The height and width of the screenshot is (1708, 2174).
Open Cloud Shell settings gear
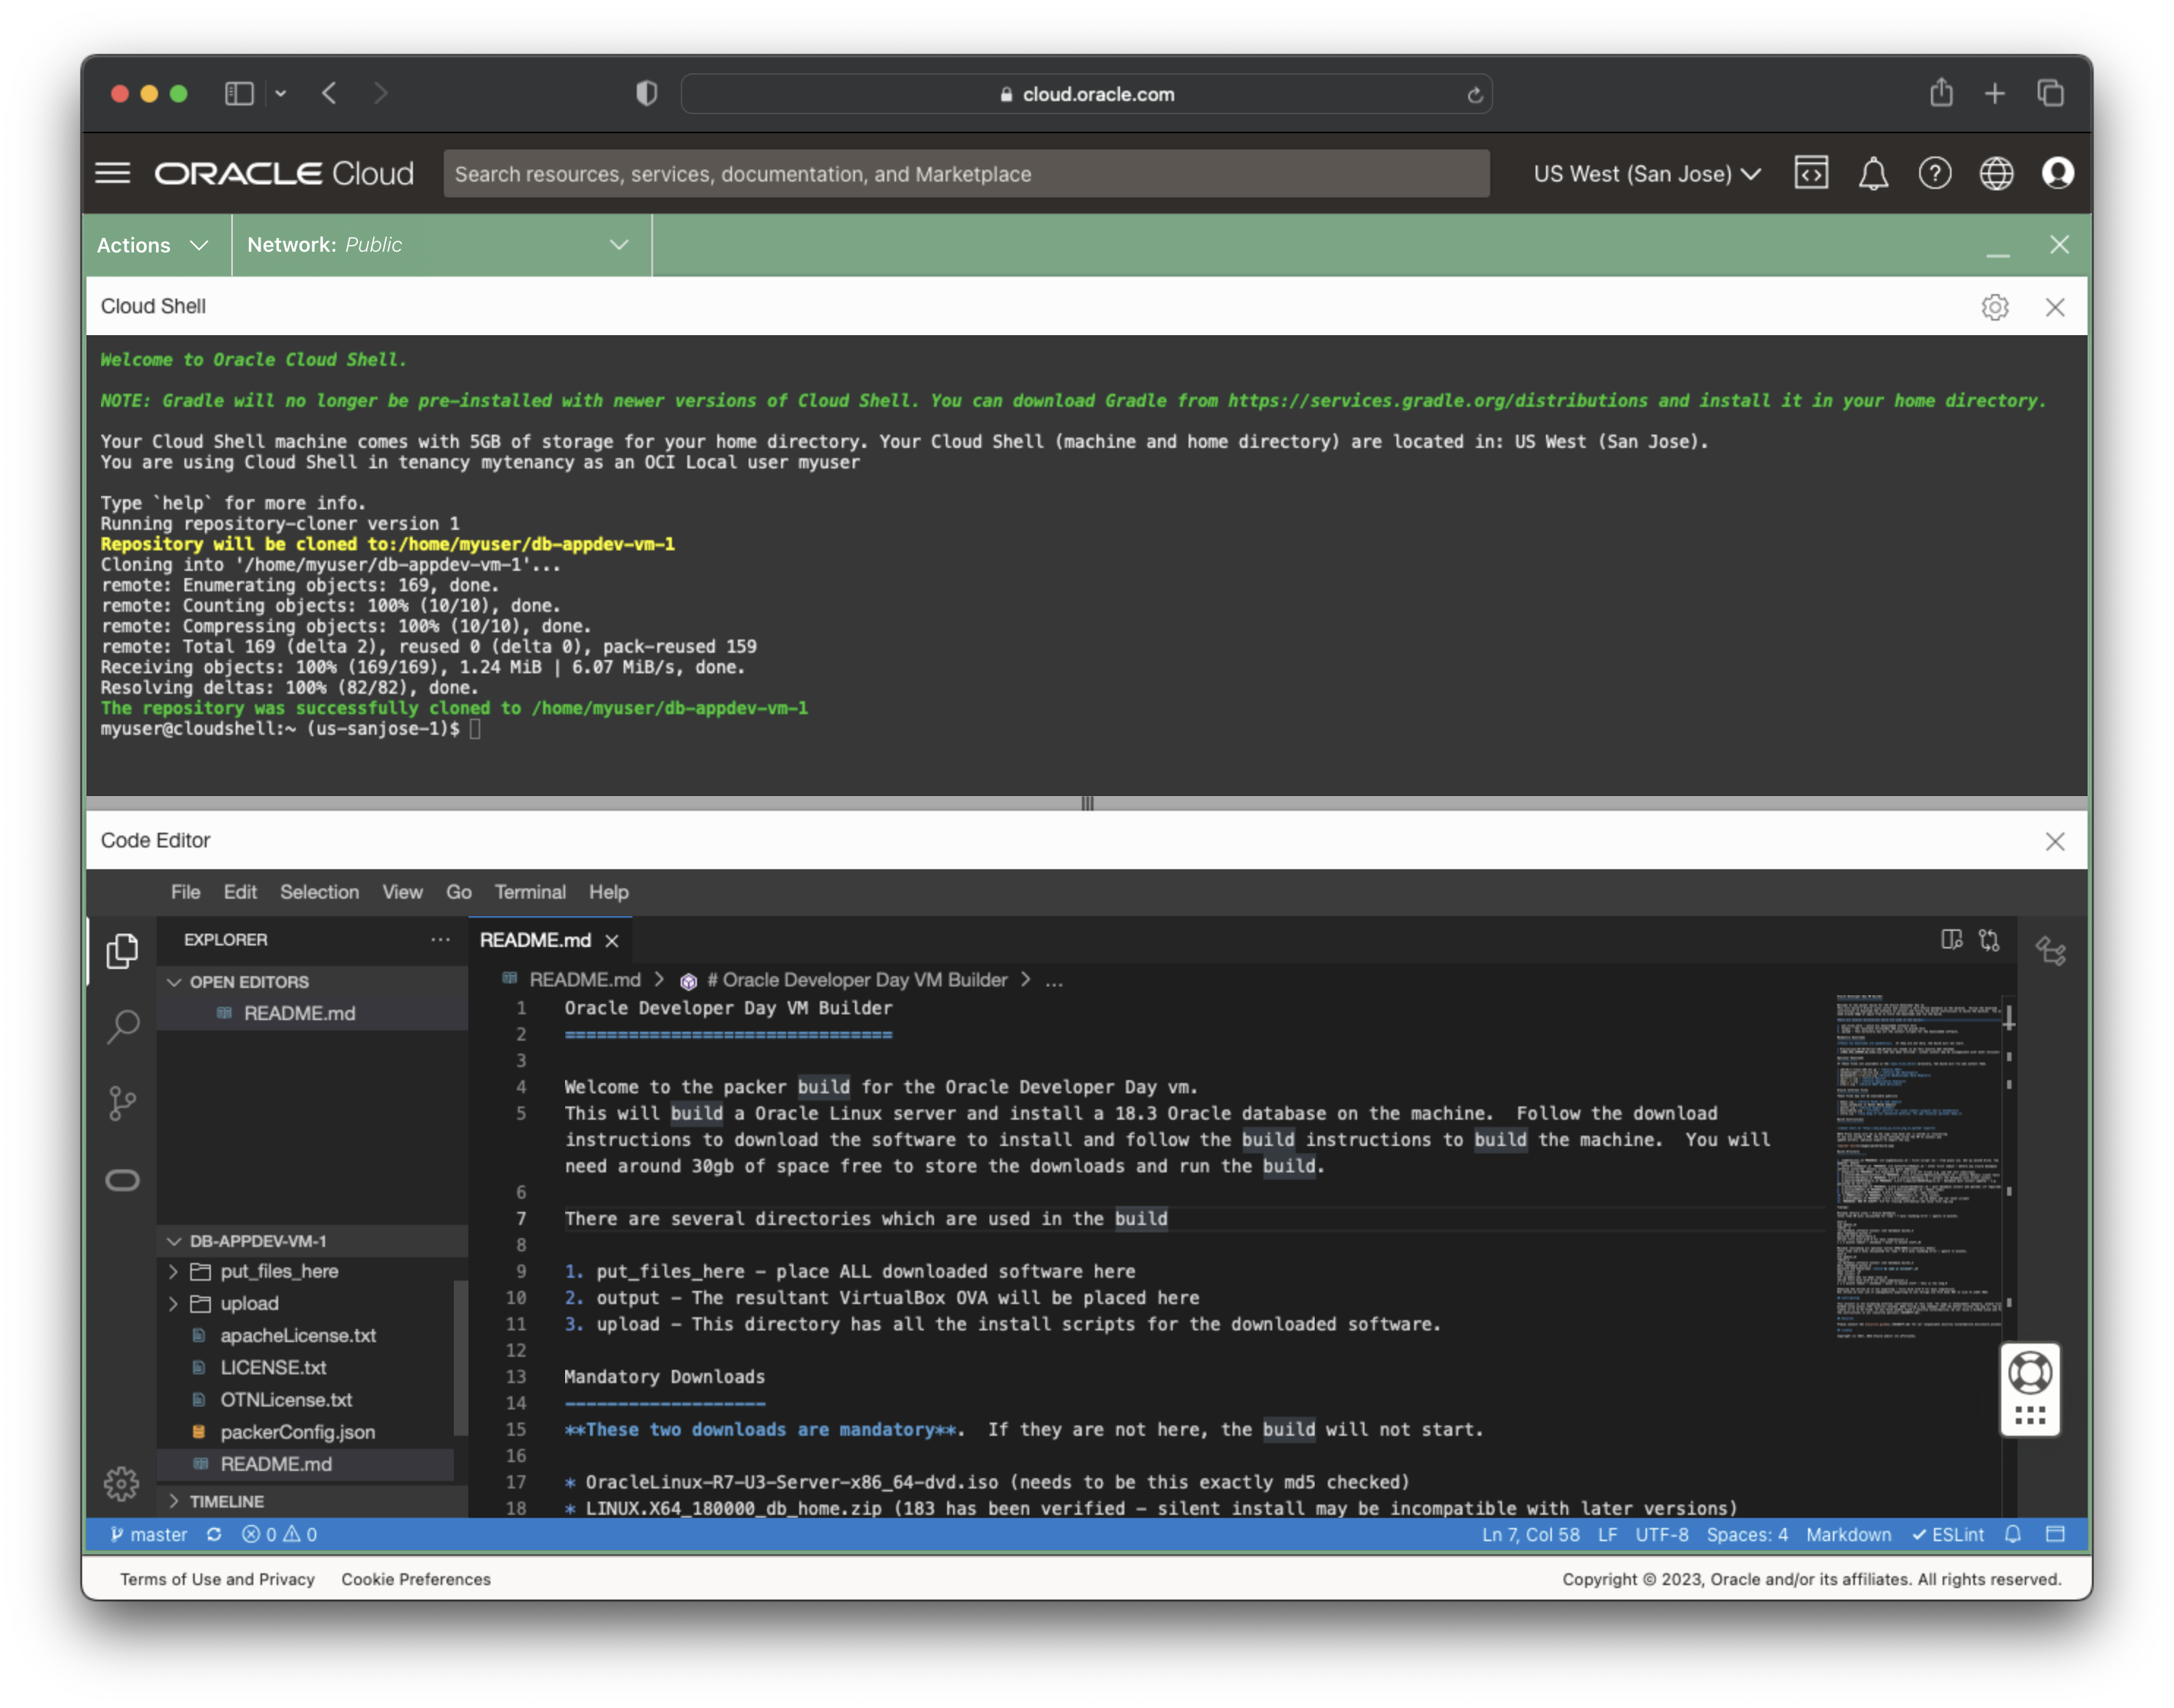pos(1995,307)
